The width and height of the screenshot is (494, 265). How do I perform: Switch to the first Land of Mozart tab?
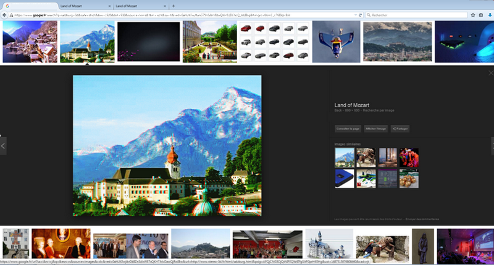[85, 6]
